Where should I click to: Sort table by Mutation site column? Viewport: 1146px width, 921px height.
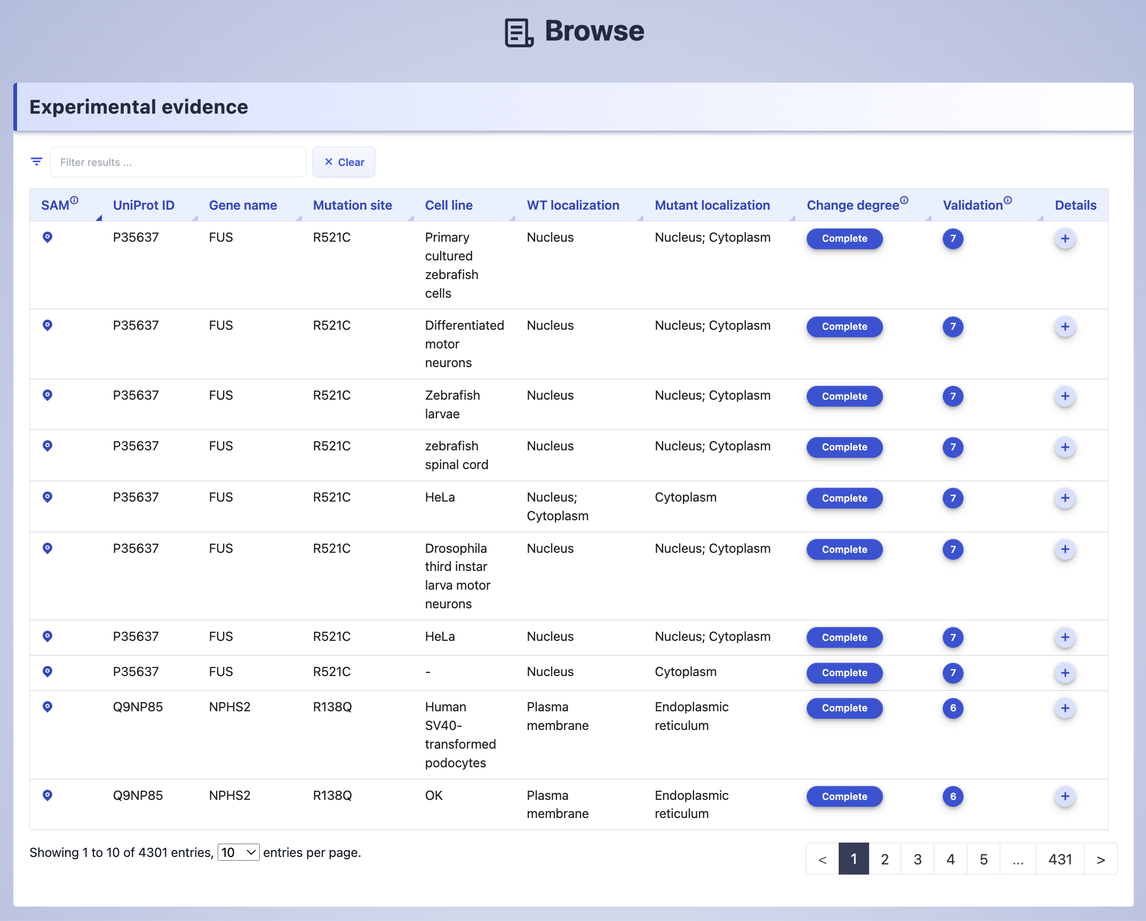pos(352,205)
